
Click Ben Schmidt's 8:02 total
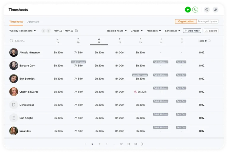click(202, 79)
